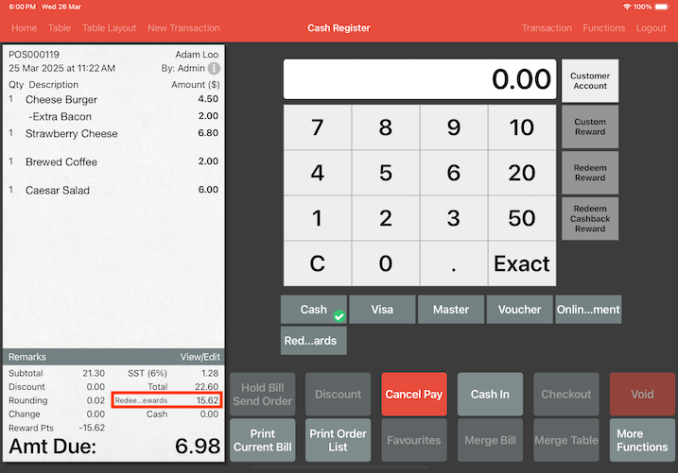Tap the Custom Reward button
The width and height of the screenshot is (678, 473).
point(590,127)
